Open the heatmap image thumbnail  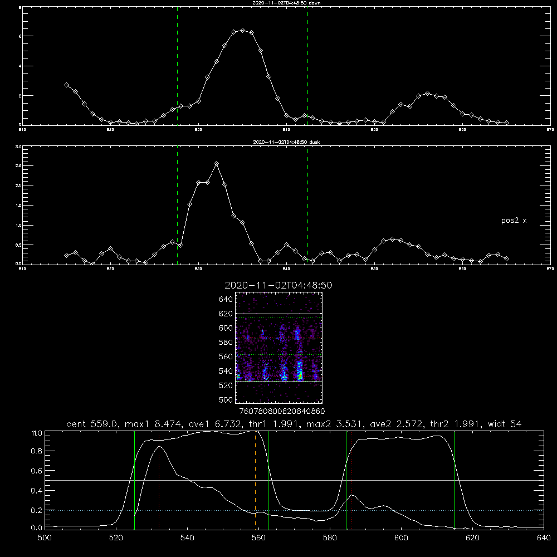point(279,348)
